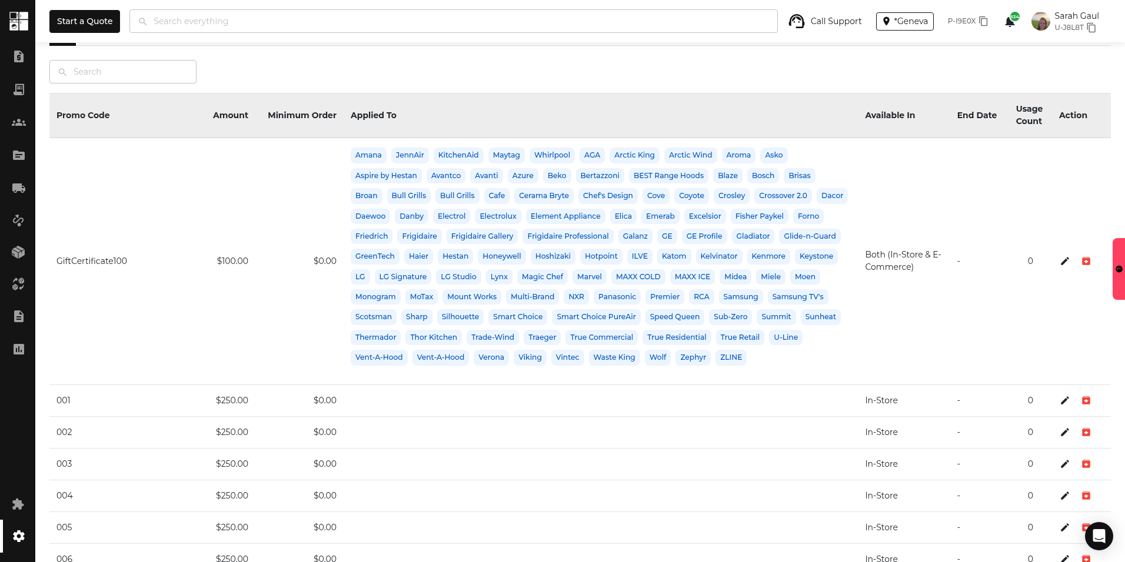Copy the P-I9E0X code
The image size is (1125, 562).
(983, 21)
